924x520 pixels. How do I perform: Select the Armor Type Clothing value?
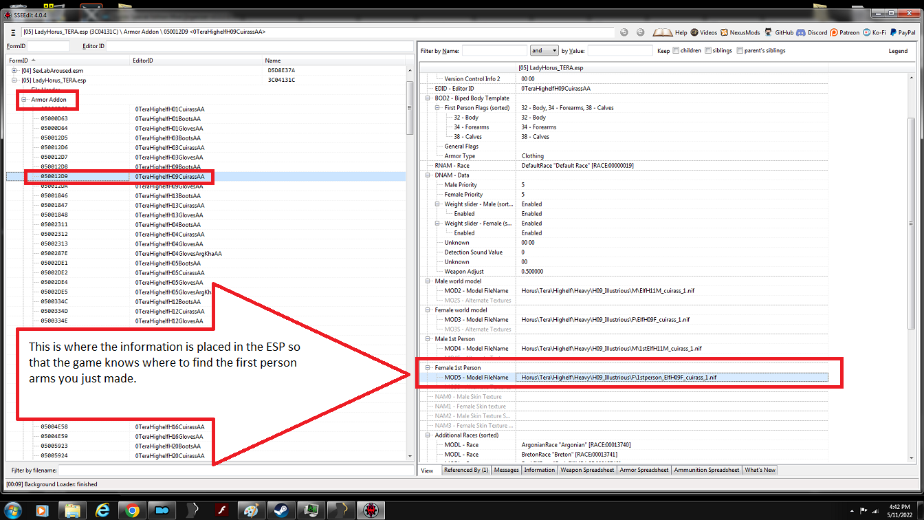click(532, 156)
